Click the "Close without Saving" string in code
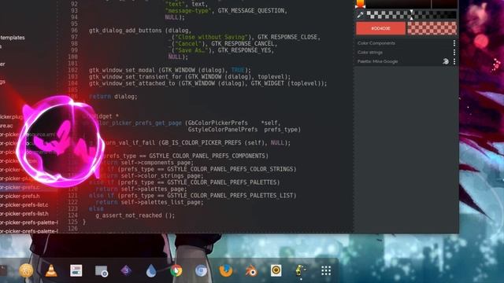 coord(212,37)
